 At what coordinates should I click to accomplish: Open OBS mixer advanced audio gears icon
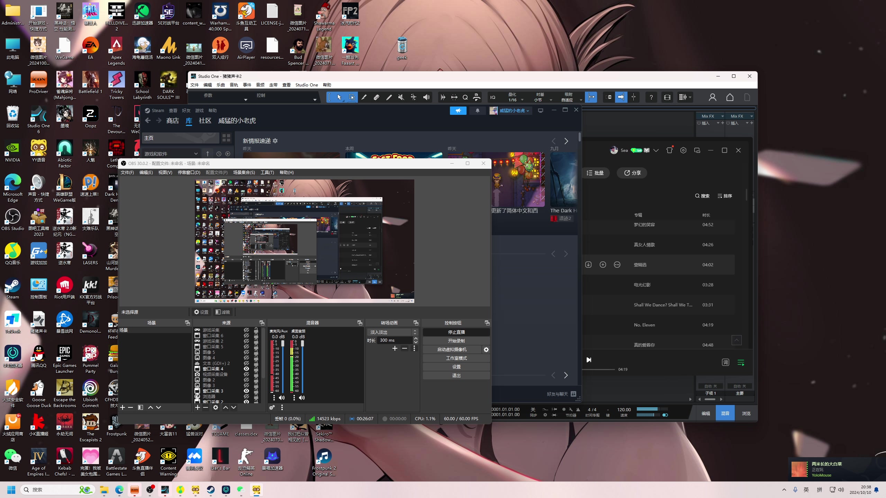point(272,407)
